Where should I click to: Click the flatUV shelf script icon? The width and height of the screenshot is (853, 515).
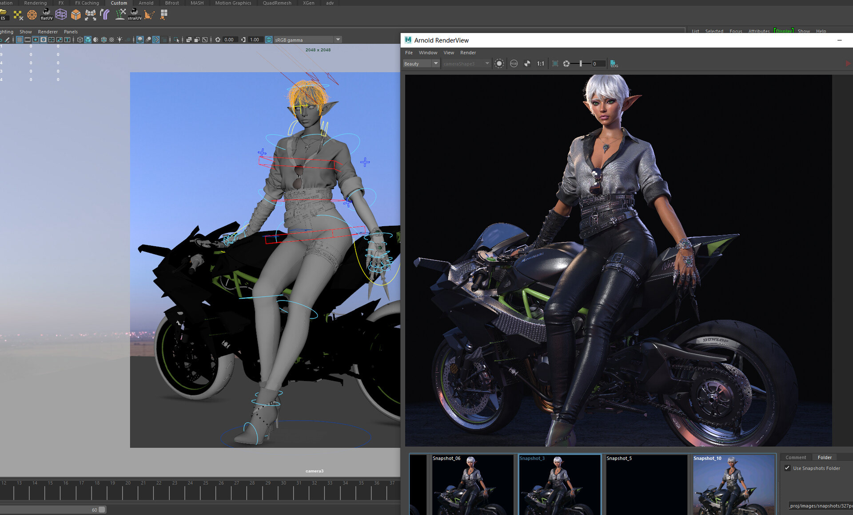(46, 15)
